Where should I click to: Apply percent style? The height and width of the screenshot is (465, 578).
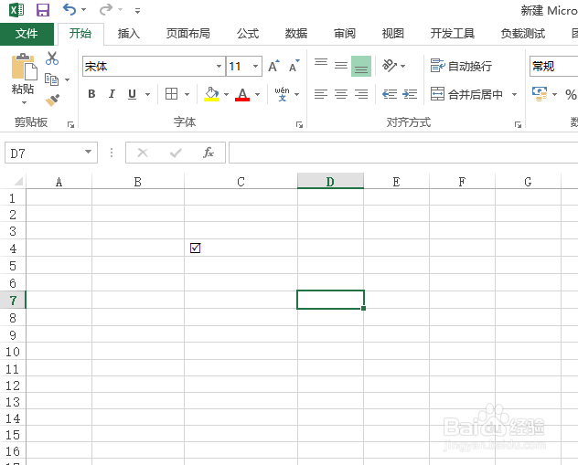click(571, 95)
